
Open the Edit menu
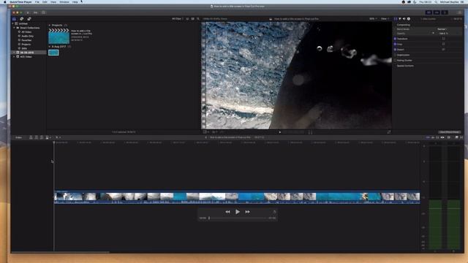[x=45, y=1]
